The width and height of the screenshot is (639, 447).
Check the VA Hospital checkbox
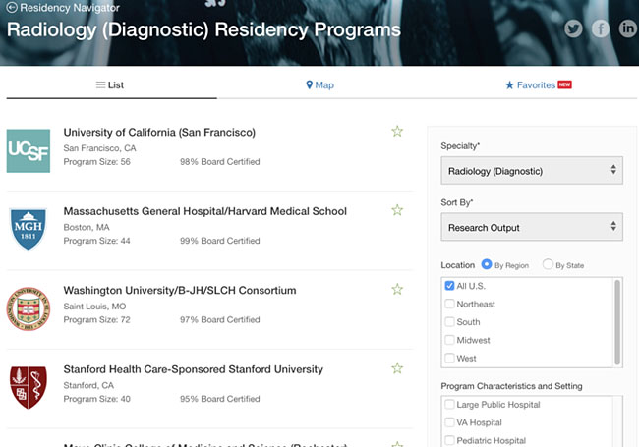click(x=449, y=422)
